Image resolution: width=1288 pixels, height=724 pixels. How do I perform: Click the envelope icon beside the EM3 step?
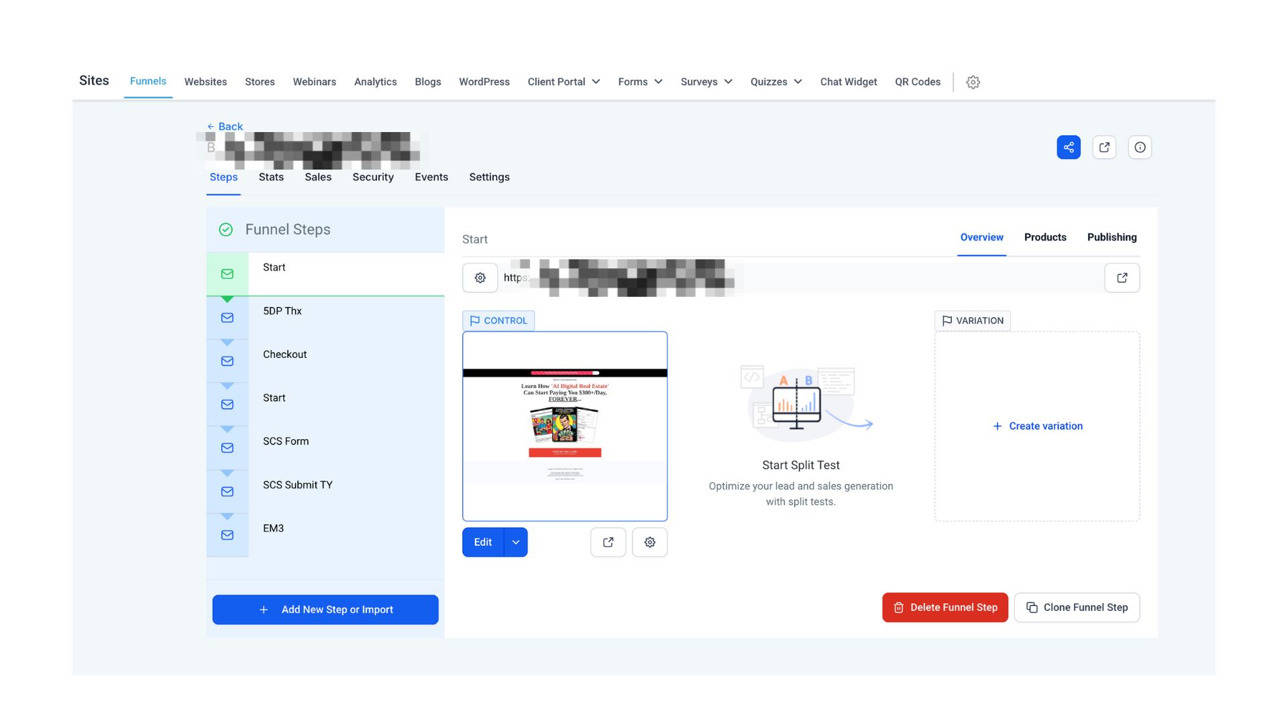[x=227, y=535]
